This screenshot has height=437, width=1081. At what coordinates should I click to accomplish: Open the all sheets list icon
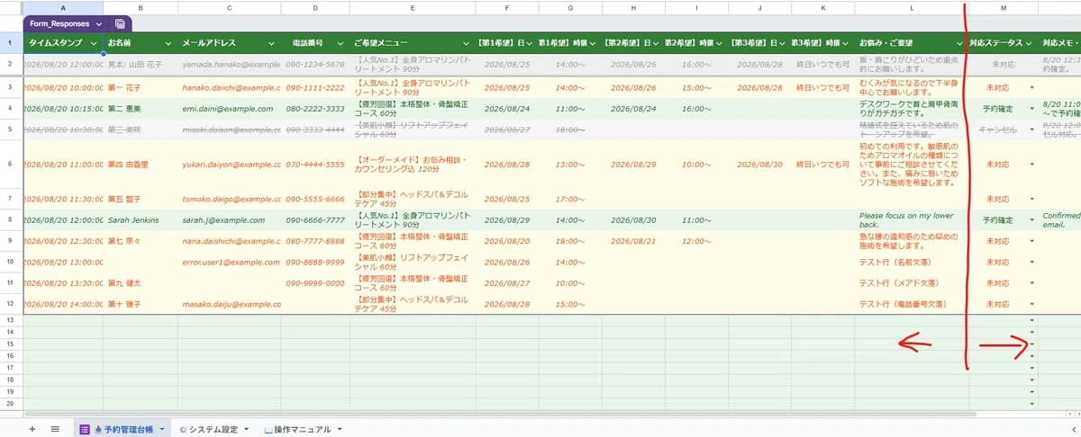(55, 430)
